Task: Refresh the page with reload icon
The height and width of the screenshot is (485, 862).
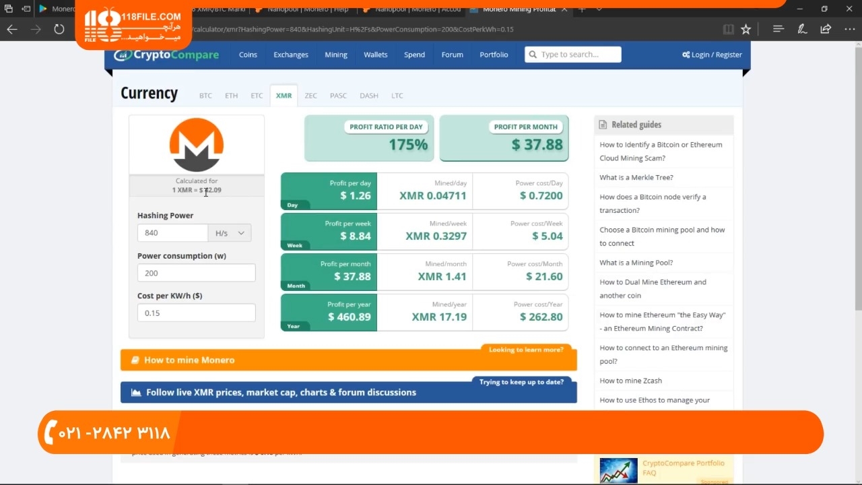Action: click(x=59, y=29)
